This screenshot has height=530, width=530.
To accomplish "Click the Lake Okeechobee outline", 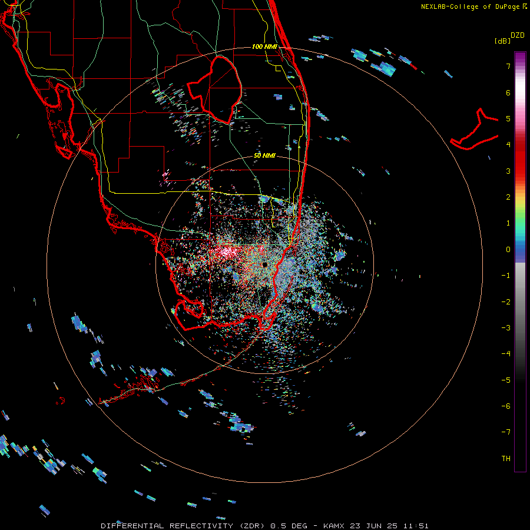I will tap(214, 90).
